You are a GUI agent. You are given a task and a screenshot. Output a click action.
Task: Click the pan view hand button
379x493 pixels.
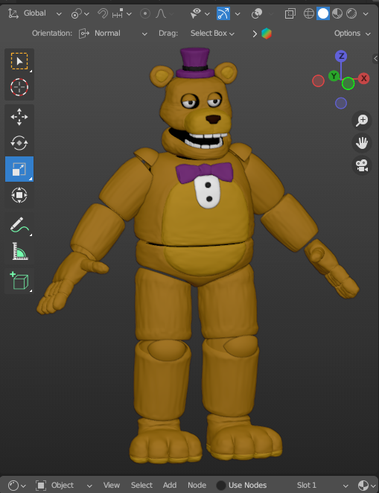point(362,143)
